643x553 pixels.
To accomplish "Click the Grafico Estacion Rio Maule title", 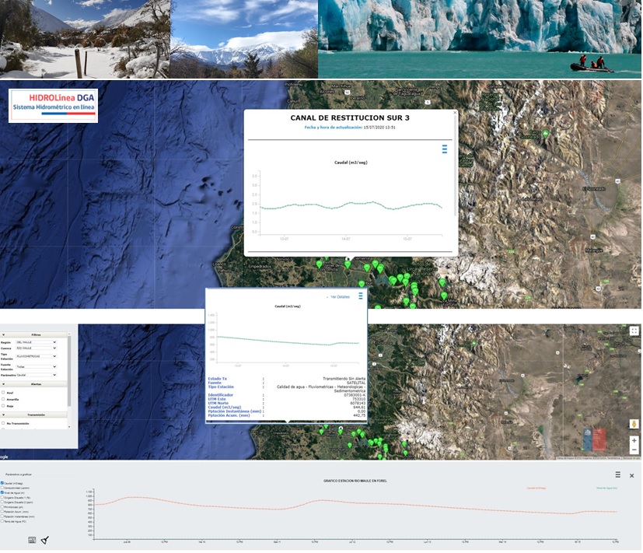I will [355, 481].
